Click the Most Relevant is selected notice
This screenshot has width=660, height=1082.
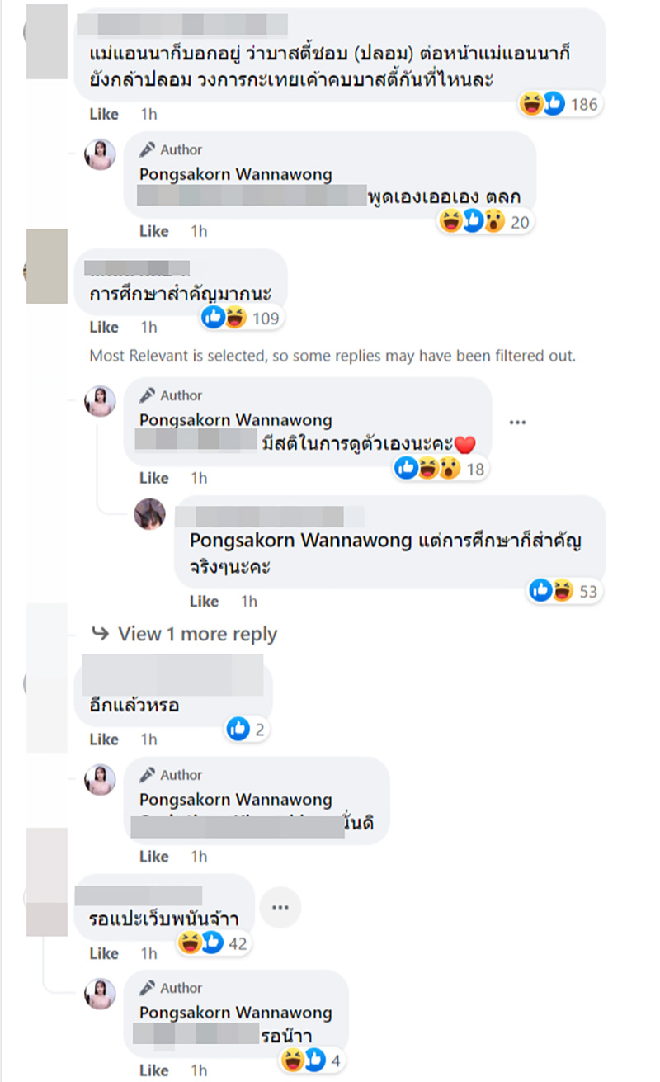[x=332, y=357]
